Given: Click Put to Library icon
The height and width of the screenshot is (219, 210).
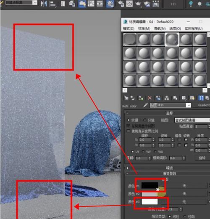Looking at the screenshot, I should pos(175,98).
